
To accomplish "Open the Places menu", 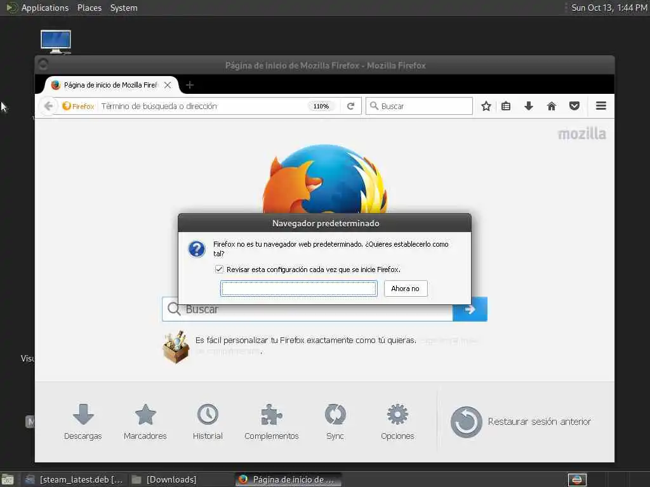I will [x=90, y=8].
